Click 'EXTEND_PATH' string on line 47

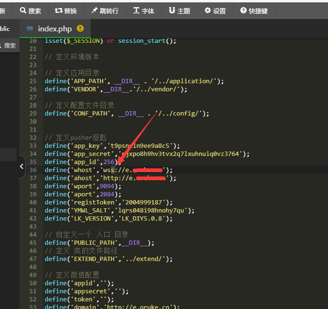pyautogui.click(x=94, y=259)
